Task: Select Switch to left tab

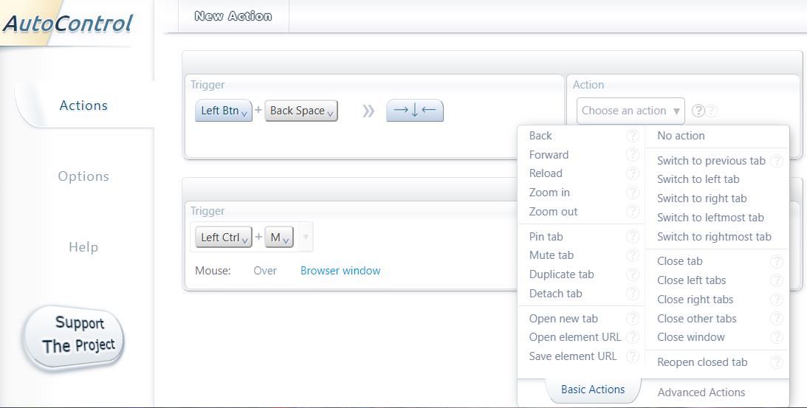Action: [698, 179]
